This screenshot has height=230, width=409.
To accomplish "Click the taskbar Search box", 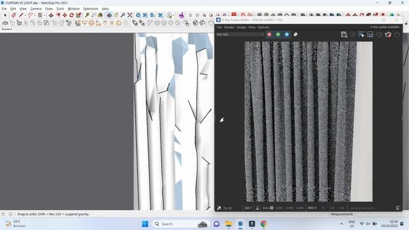I will (x=181, y=224).
